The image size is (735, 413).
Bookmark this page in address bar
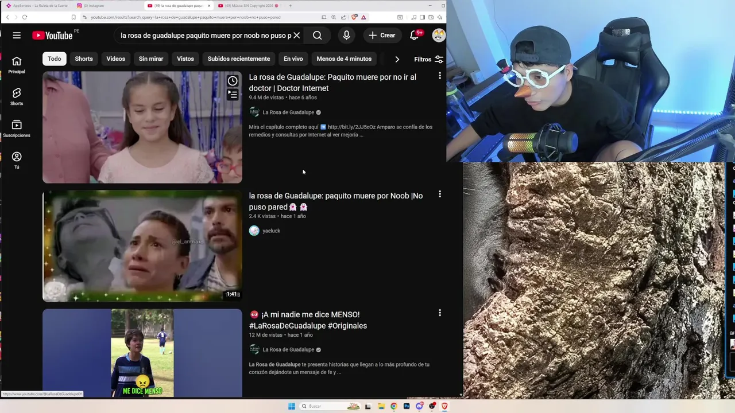pos(73,17)
